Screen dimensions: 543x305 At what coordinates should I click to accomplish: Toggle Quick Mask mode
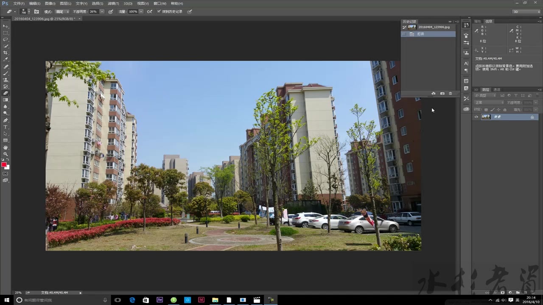pos(6,174)
